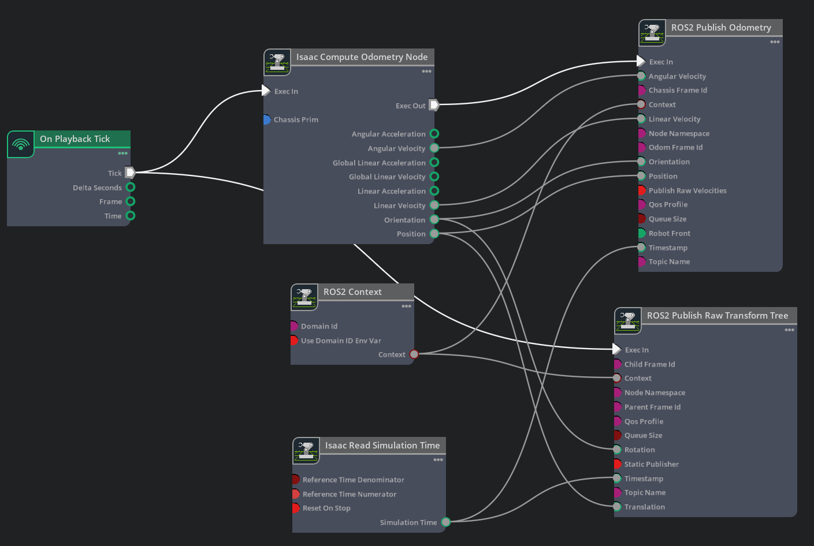Select the Isaac Compute Odometry Node title
This screenshot has width=814, height=546.
click(x=362, y=57)
